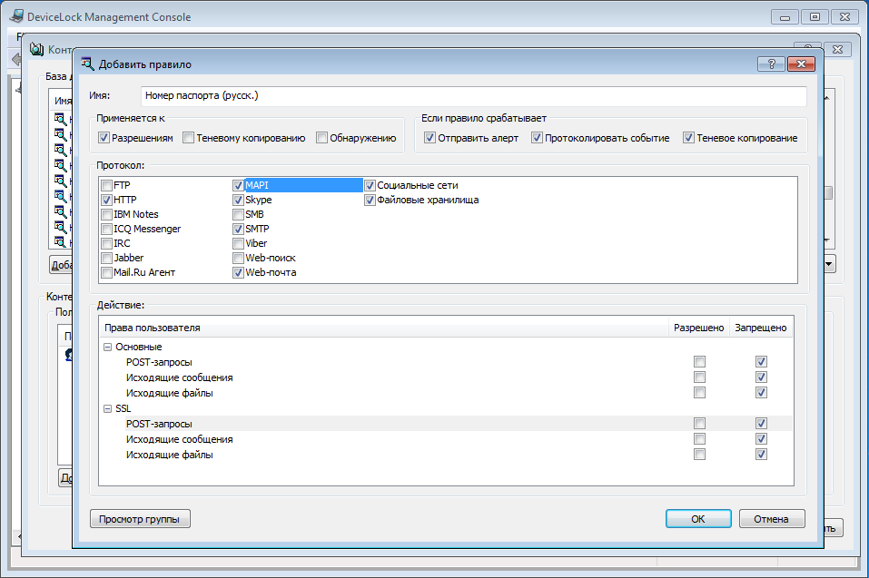The height and width of the screenshot is (578, 869).
Task: Click the Добавить правило title icon
Action: point(87,64)
